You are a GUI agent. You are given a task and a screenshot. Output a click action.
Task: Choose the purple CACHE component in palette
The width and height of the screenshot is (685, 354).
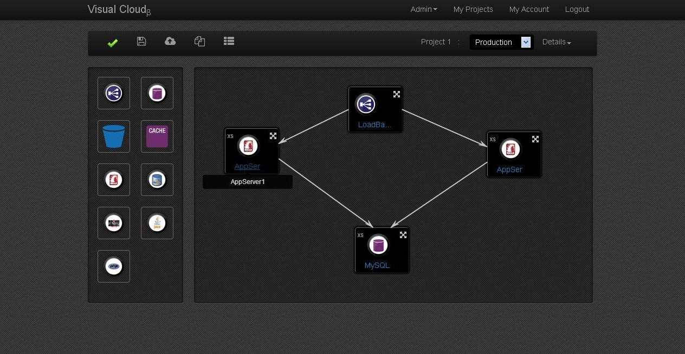(x=157, y=136)
